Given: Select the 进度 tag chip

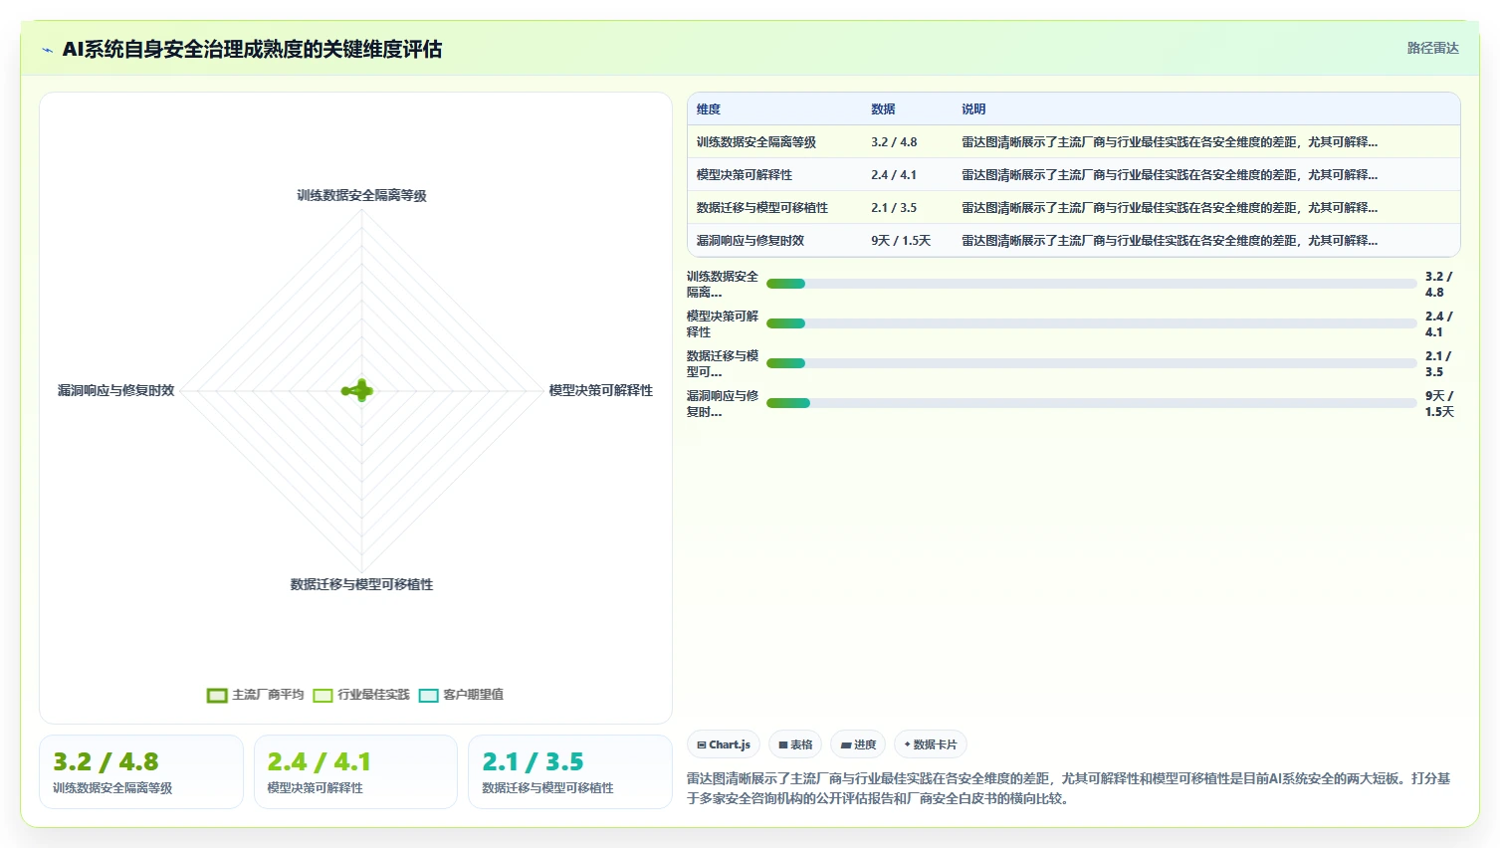Looking at the screenshot, I should [858, 744].
